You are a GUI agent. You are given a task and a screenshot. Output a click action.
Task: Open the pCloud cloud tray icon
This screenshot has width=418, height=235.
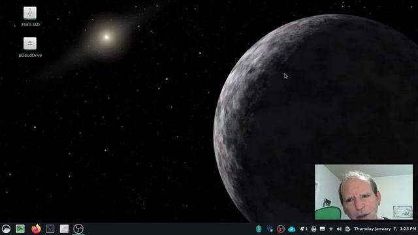coord(292,229)
